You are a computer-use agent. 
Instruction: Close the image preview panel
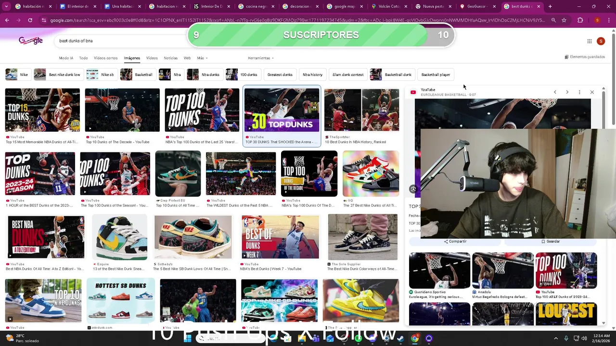pyautogui.click(x=592, y=92)
